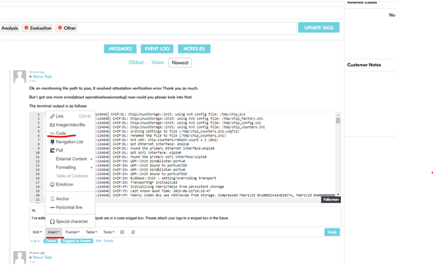Insert a bulleted list in editor toolbar

click(x=122, y=232)
